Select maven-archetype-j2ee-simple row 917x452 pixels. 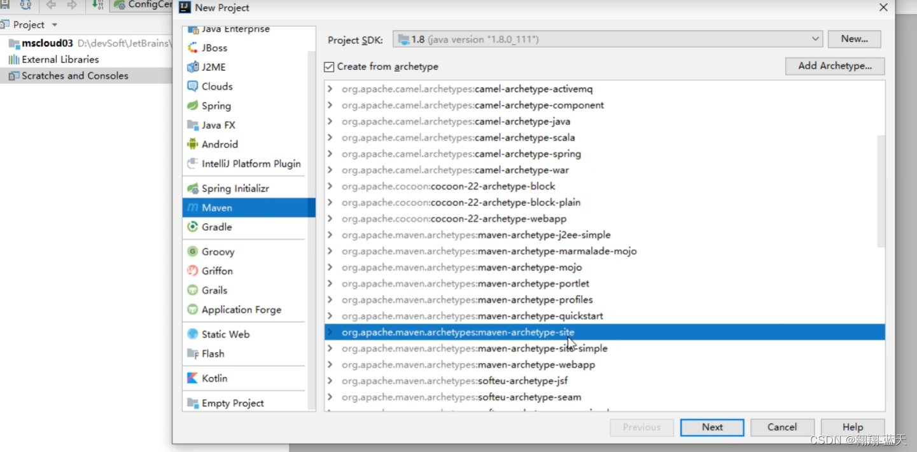(605, 235)
